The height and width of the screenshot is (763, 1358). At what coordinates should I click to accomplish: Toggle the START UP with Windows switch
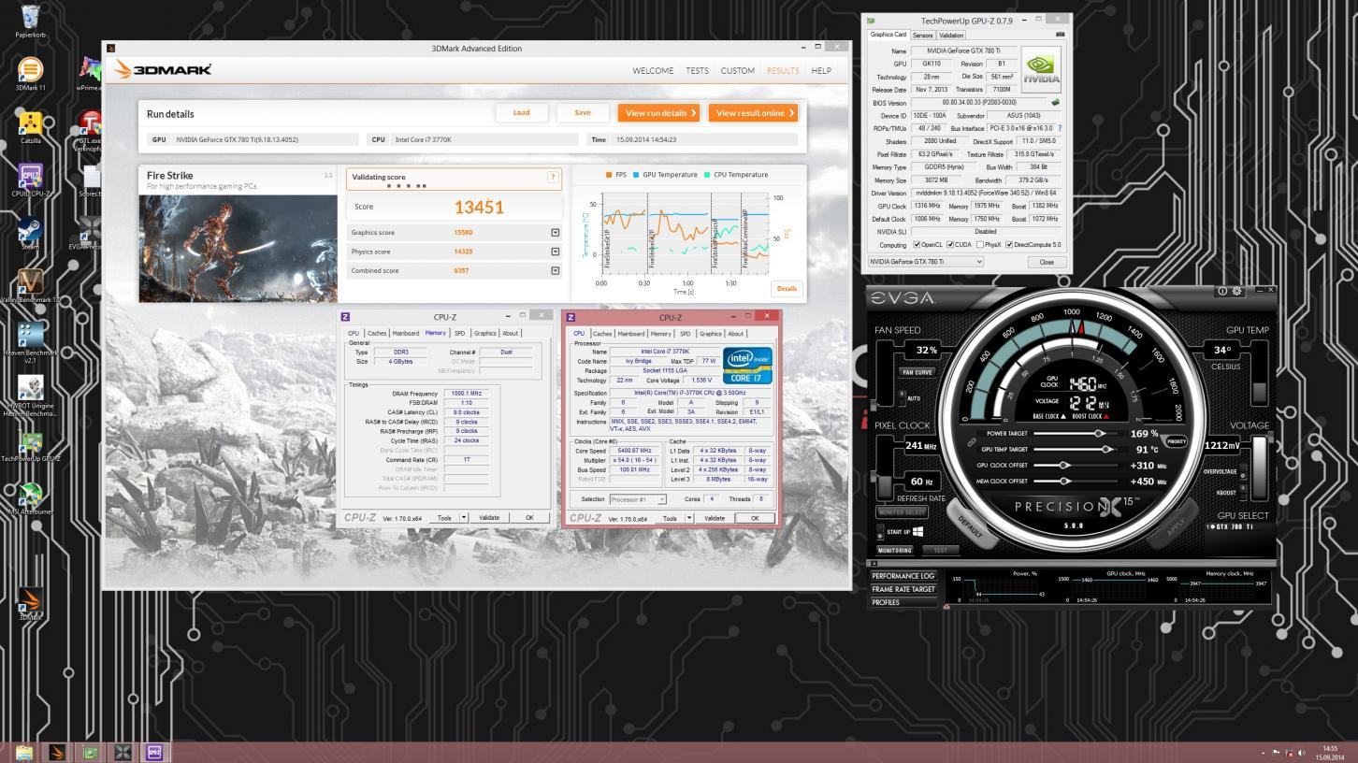880,531
